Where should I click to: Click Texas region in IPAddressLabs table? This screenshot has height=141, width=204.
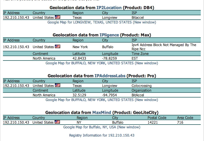pos(77,85)
